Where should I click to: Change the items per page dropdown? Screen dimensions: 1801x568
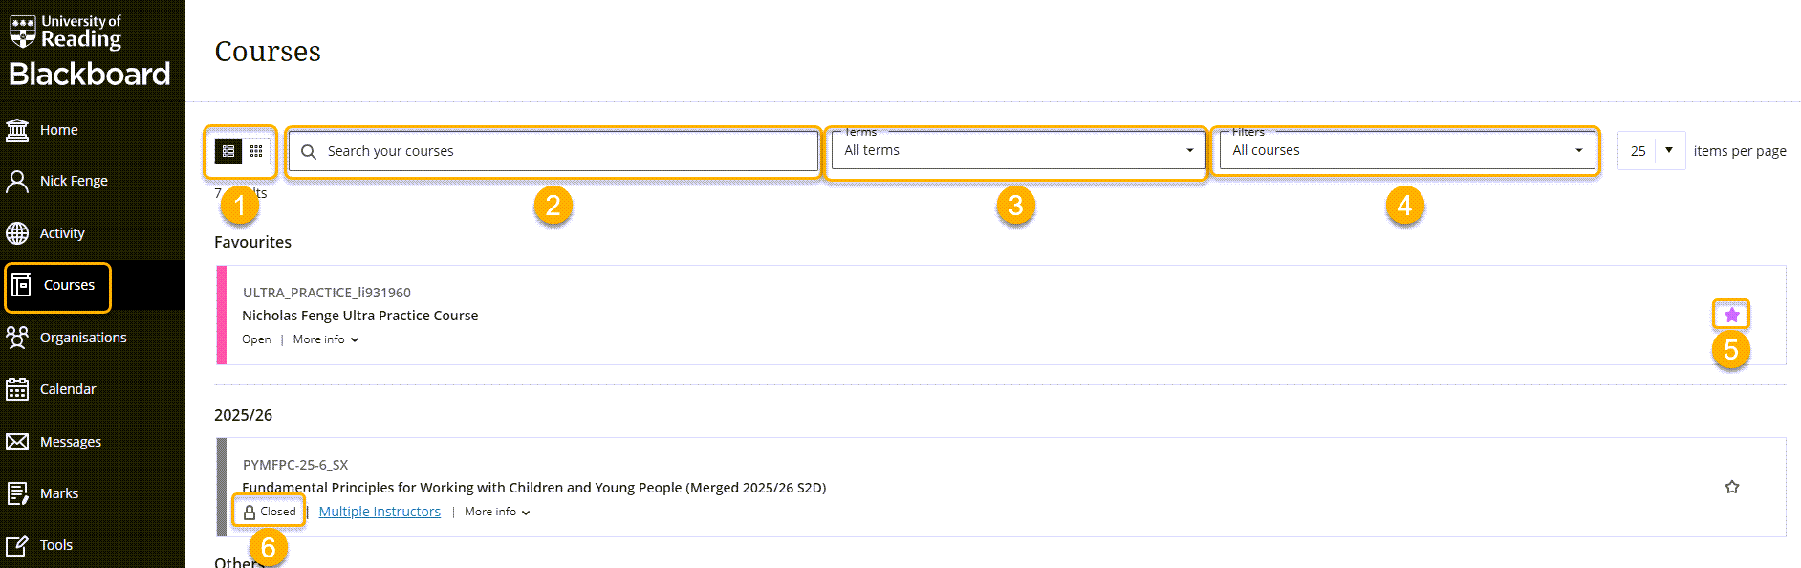1651,151
